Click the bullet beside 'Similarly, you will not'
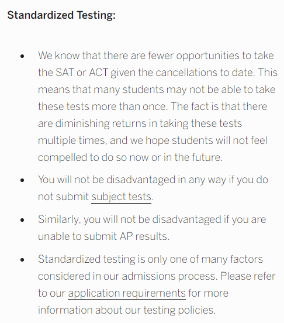 [22, 220]
